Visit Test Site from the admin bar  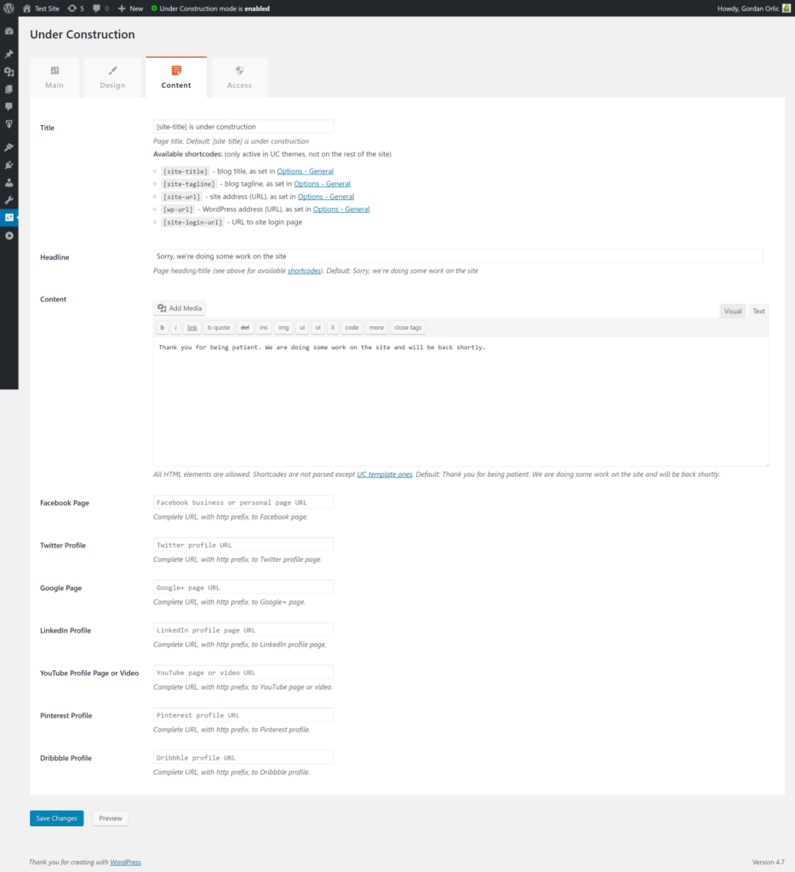click(x=41, y=9)
